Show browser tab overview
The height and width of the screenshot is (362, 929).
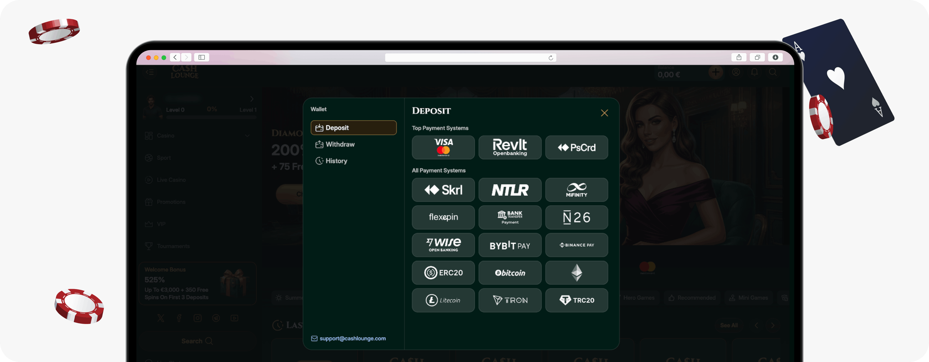coord(757,57)
